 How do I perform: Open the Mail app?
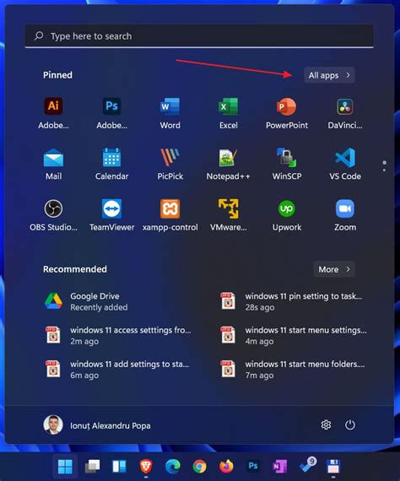pos(53,164)
